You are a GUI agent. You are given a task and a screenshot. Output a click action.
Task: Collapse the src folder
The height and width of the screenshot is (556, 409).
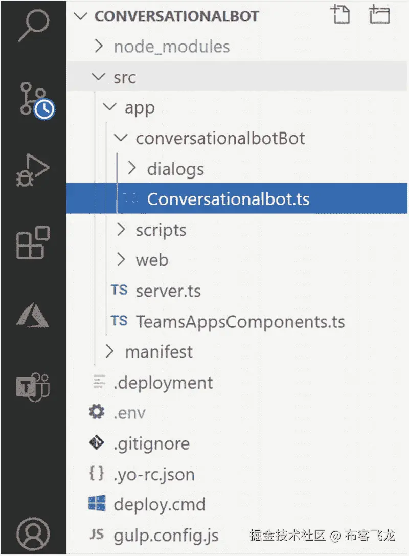coord(124,78)
